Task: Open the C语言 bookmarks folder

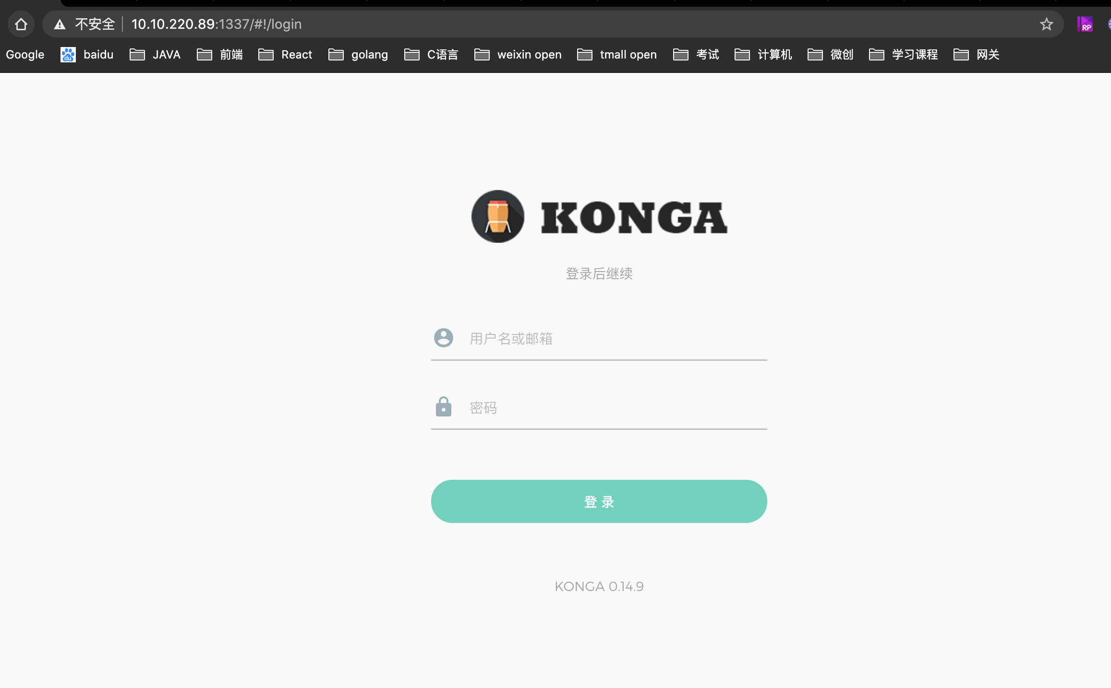Action: 431,55
